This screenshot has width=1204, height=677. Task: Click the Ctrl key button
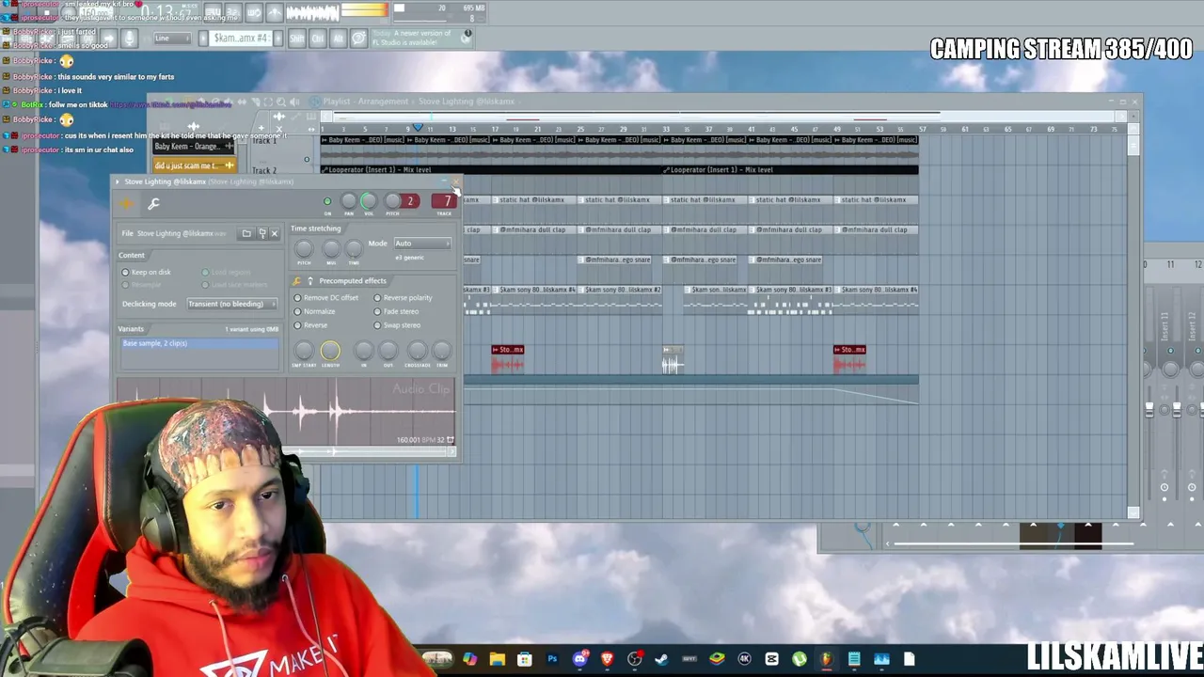(317, 39)
